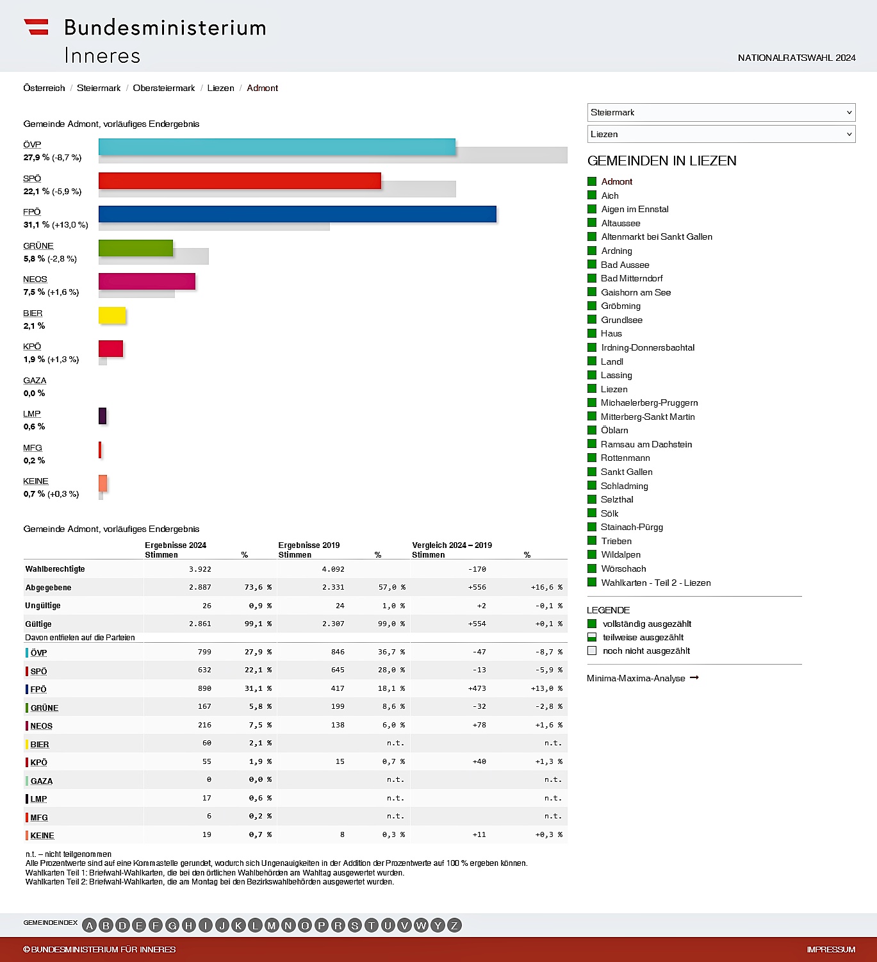The width and height of the screenshot is (877, 962).
Task: Choose letter Z in the Gemeindeindex
Action: coord(454,925)
